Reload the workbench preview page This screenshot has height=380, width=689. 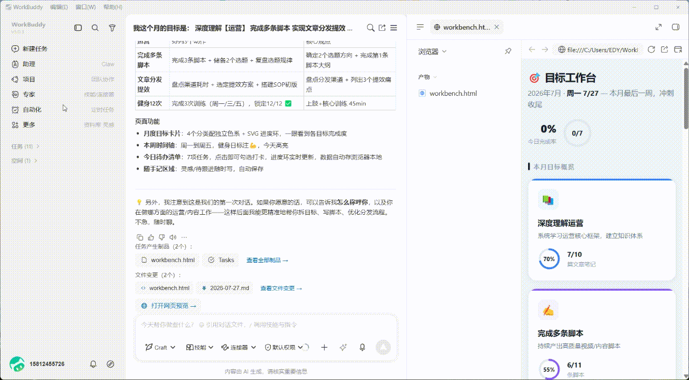651,50
